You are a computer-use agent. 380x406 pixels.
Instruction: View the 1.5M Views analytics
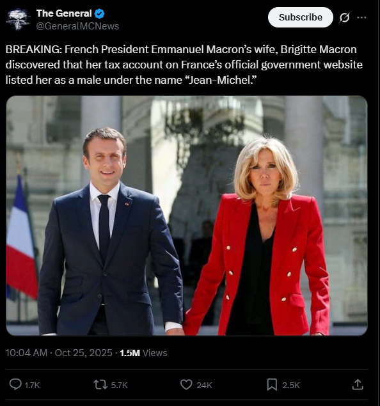coord(143,353)
